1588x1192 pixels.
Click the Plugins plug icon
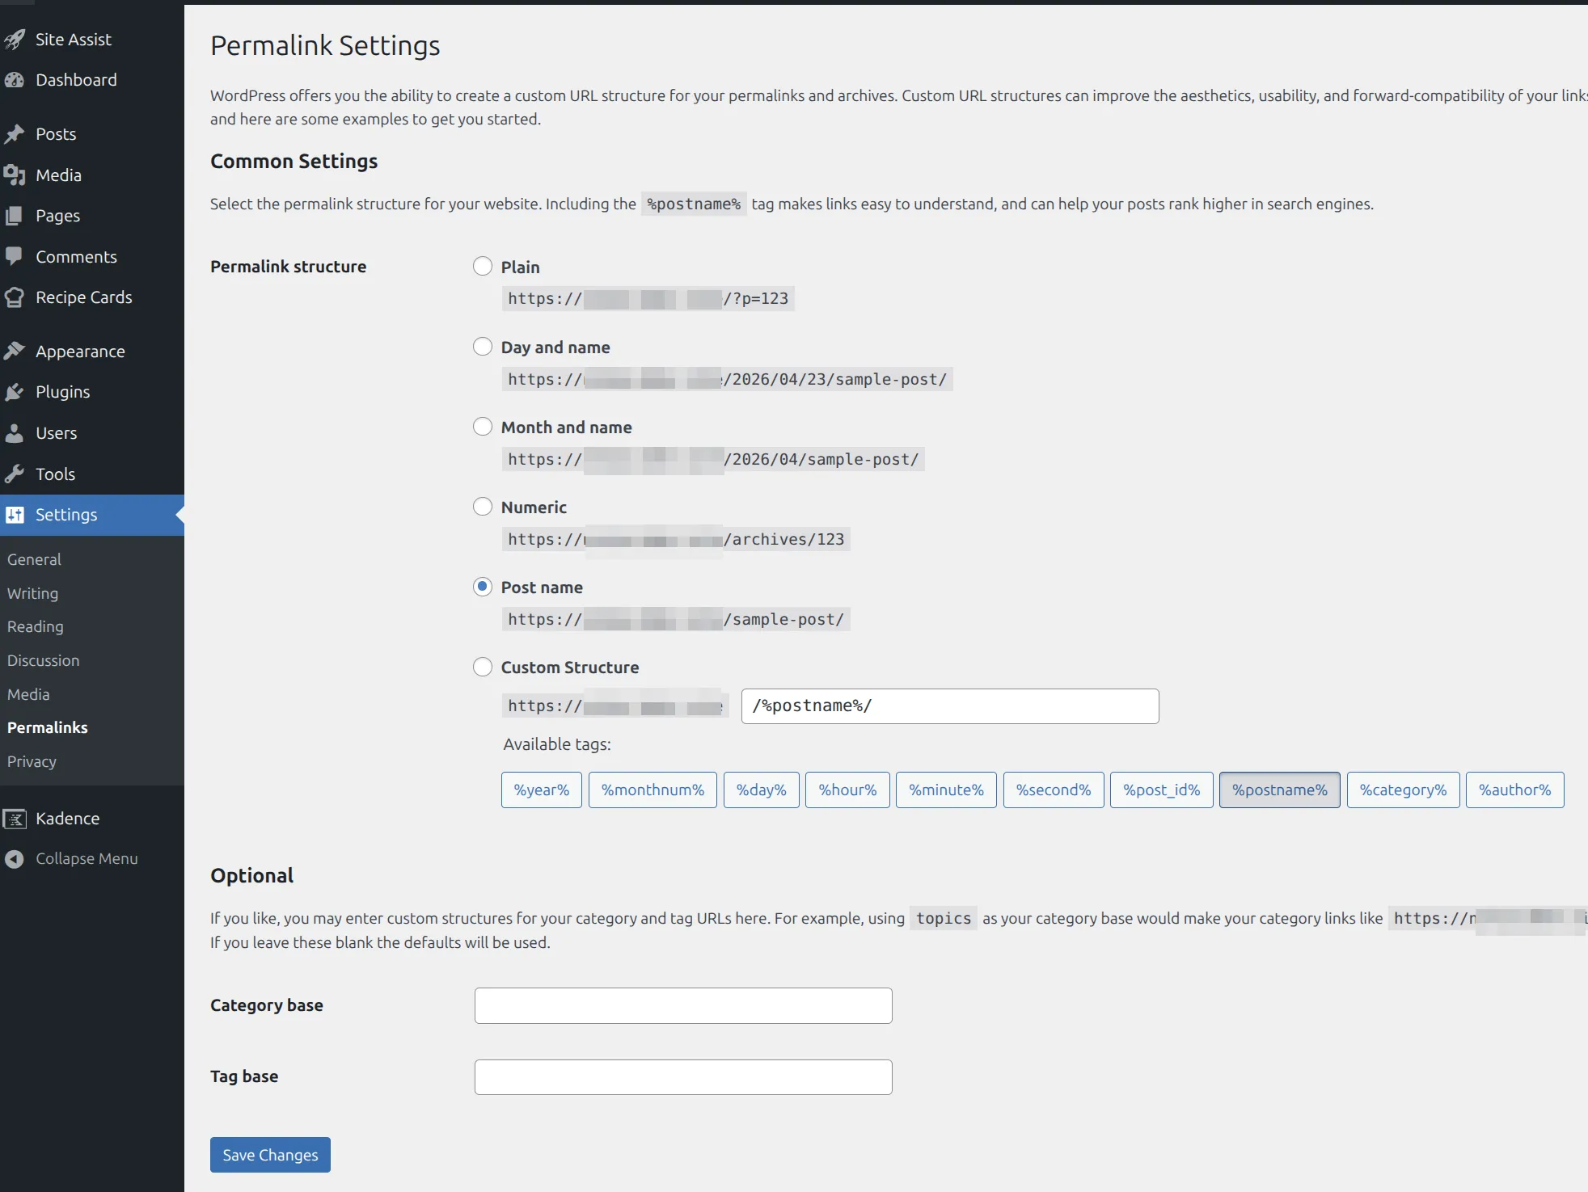click(15, 392)
